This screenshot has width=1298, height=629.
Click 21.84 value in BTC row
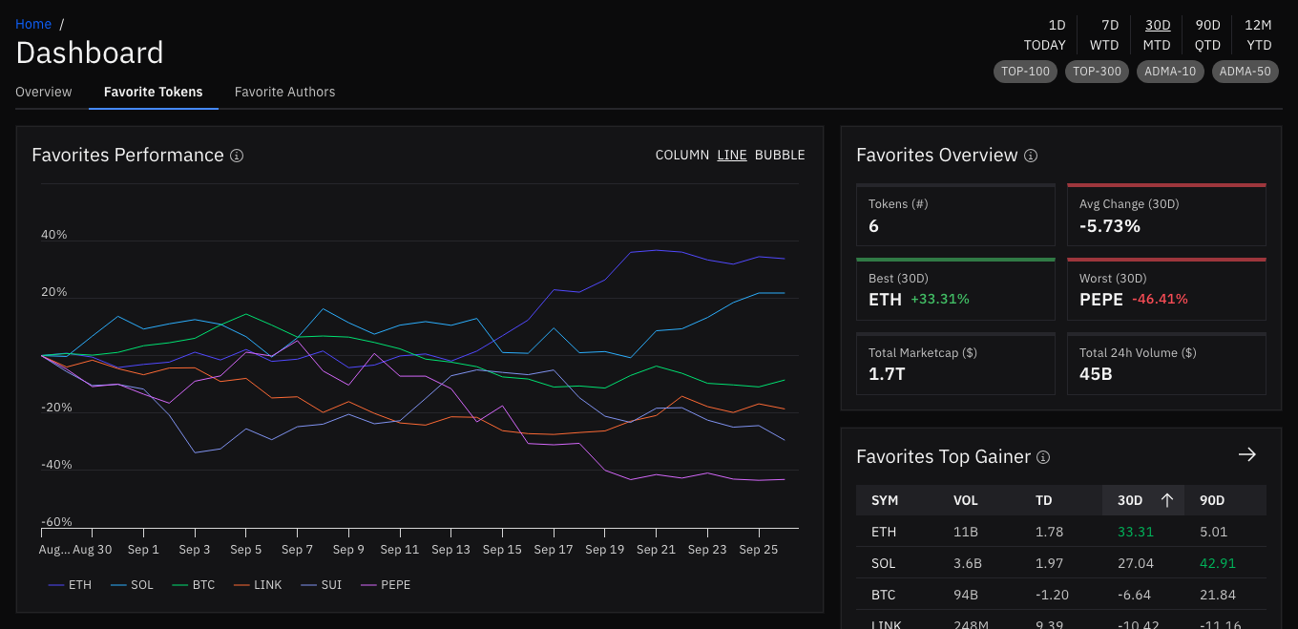pyautogui.click(x=1218, y=595)
